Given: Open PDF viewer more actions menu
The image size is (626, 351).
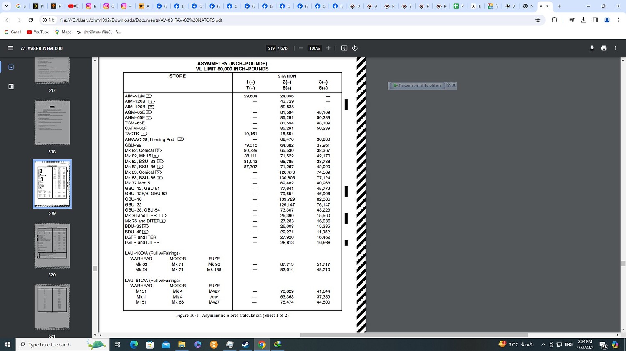Looking at the screenshot, I should tap(616, 48).
